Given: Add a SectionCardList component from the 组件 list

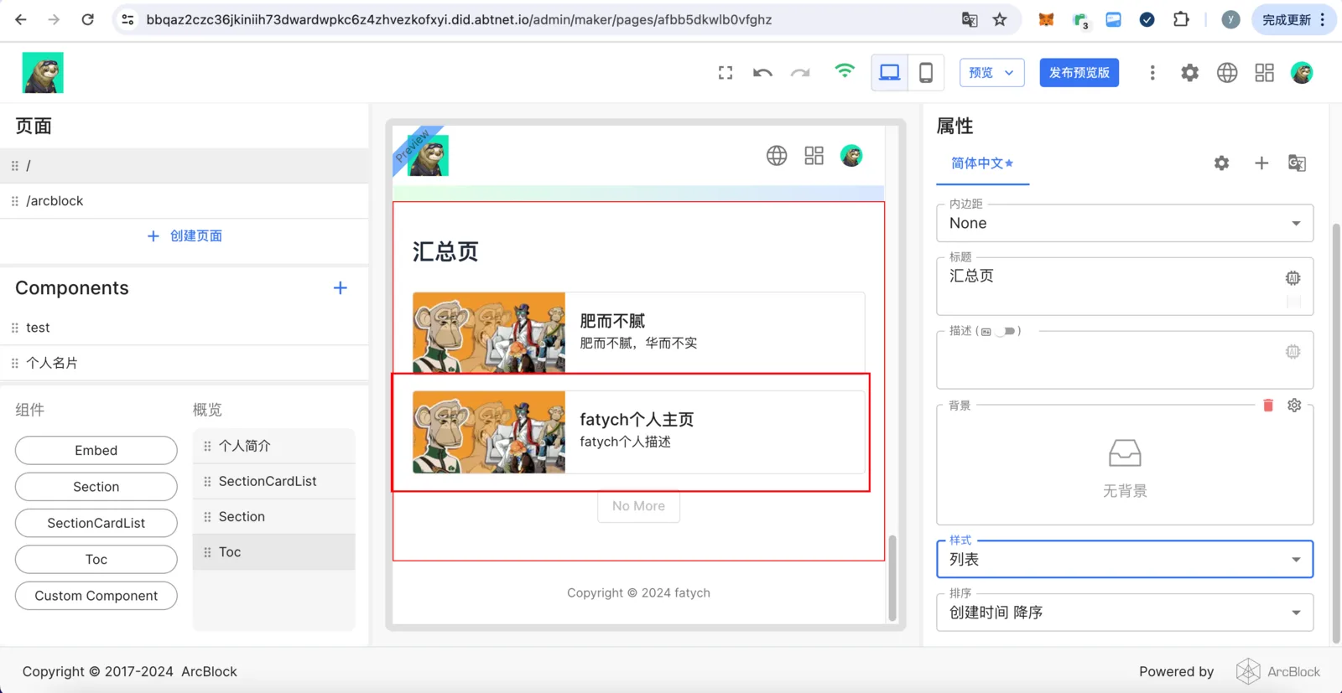Looking at the screenshot, I should 96,523.
